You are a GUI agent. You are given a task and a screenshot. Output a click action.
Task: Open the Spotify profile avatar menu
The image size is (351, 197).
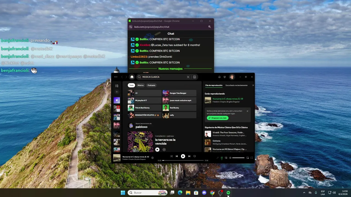pyautogui.click(x=232, y=77)
